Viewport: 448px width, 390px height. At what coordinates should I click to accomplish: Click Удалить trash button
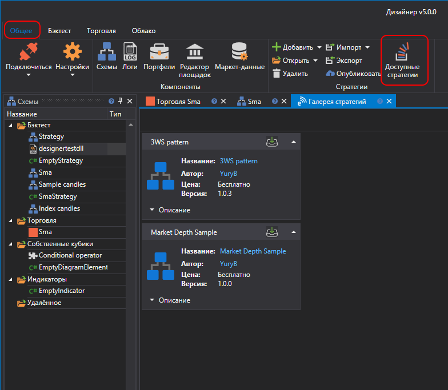[290, 74]
